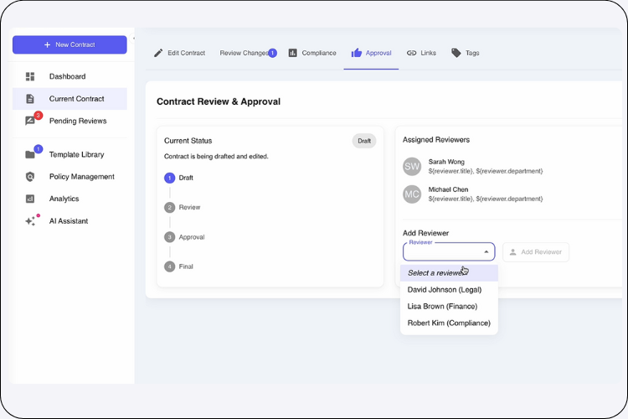Viewport: 628px width, 419px height.
Task: Expand the Reviewer dropdown arrow
Action: tap(486, 251)
